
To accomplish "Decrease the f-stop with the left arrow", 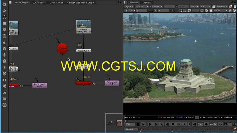I will click(126, 11).
